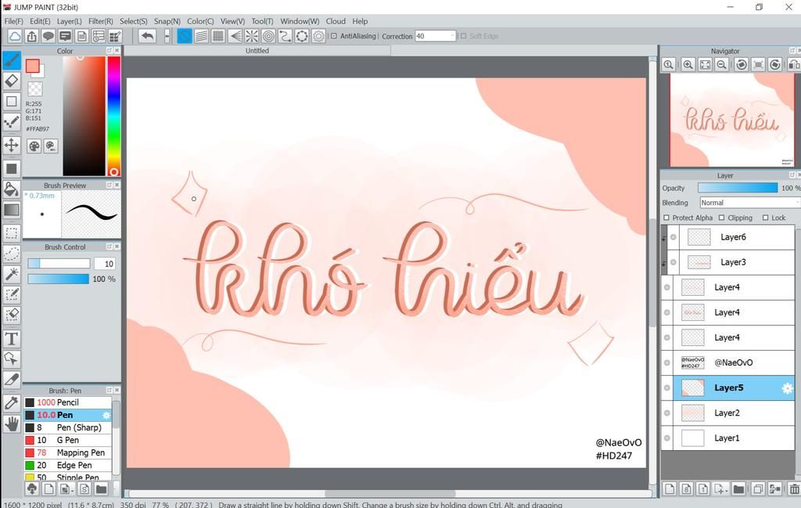
Task: Add a new layer folder
Action: (x=738, y=489)
